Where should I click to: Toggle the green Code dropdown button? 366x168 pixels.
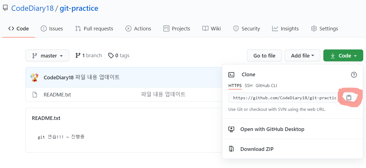343,56
